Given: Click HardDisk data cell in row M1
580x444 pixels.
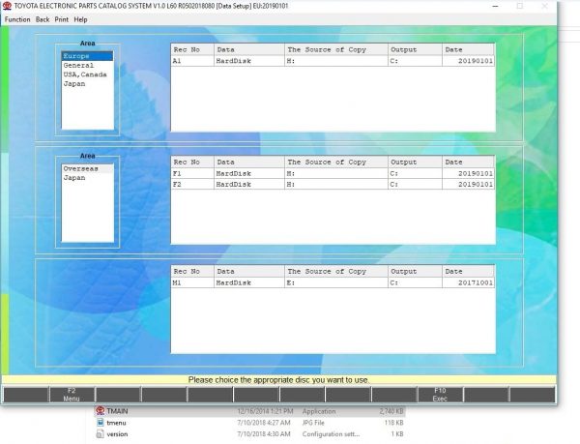Looking at the screenshot, I should point(249,282).
